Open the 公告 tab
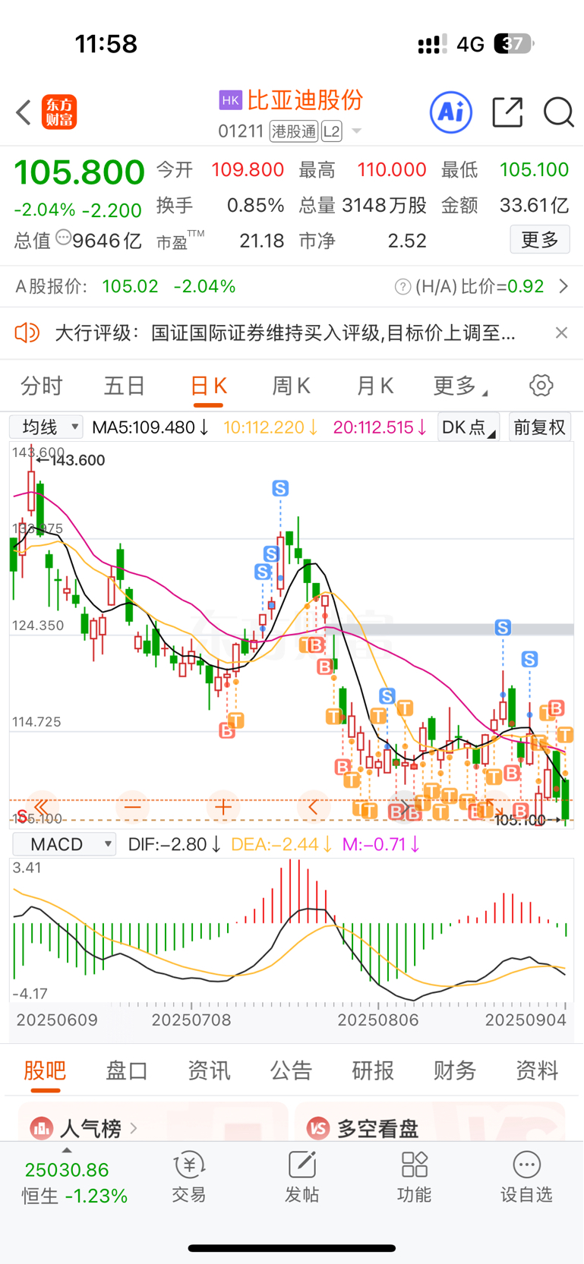The image size is (584, 1264). (x=292, y=1070)
